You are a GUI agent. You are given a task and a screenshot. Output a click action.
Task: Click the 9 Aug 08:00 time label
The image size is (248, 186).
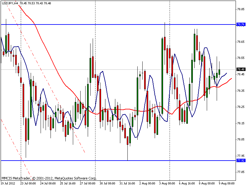tap(227, 183)
